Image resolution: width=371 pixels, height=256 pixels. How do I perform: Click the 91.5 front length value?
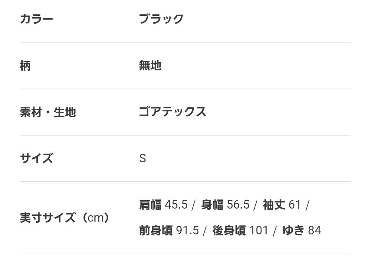click(188, 231)
